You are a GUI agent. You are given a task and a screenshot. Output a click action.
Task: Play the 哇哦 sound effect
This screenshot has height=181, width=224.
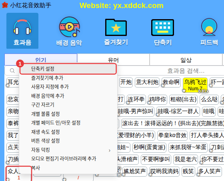[209, 111]
